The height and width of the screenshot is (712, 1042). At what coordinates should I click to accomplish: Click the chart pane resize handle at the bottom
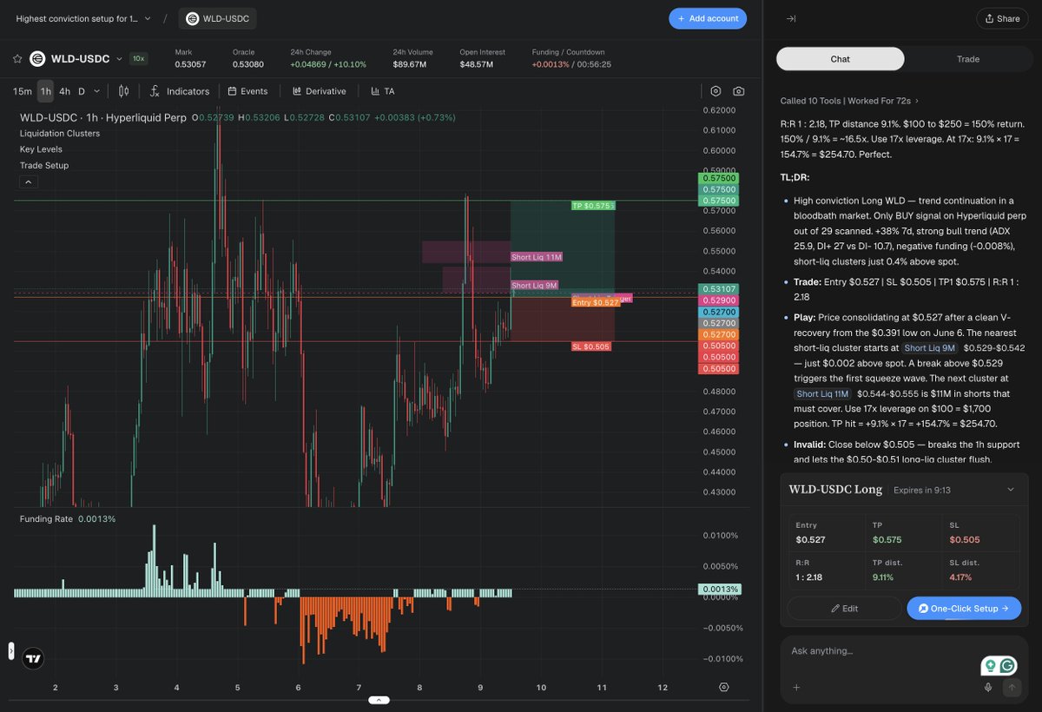pos(379,700)
